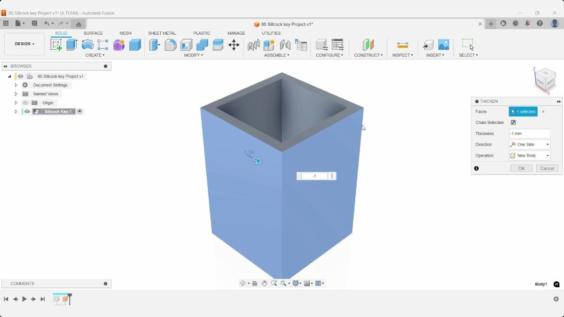Click the Measure ruler icon
564x317 pixels.
(x=402, y=45)
